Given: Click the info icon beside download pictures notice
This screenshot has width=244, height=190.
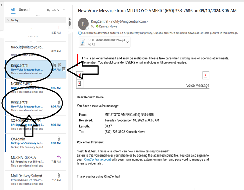Looking at the screenshot, I should pyautogui.click(x=80, y=33).
